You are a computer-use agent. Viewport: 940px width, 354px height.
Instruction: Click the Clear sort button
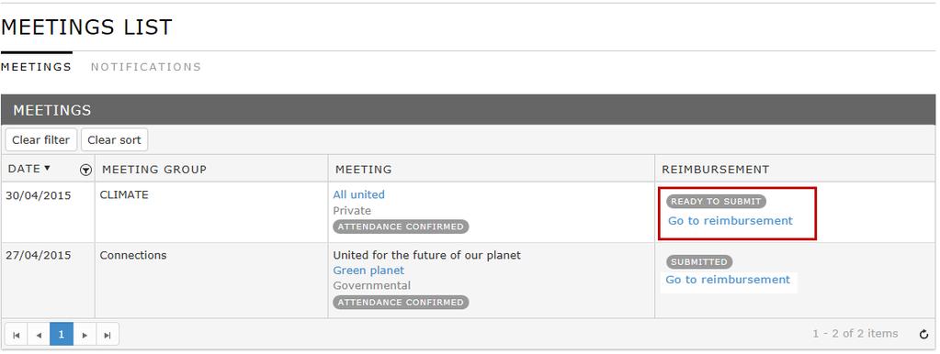tap(114, 140)
